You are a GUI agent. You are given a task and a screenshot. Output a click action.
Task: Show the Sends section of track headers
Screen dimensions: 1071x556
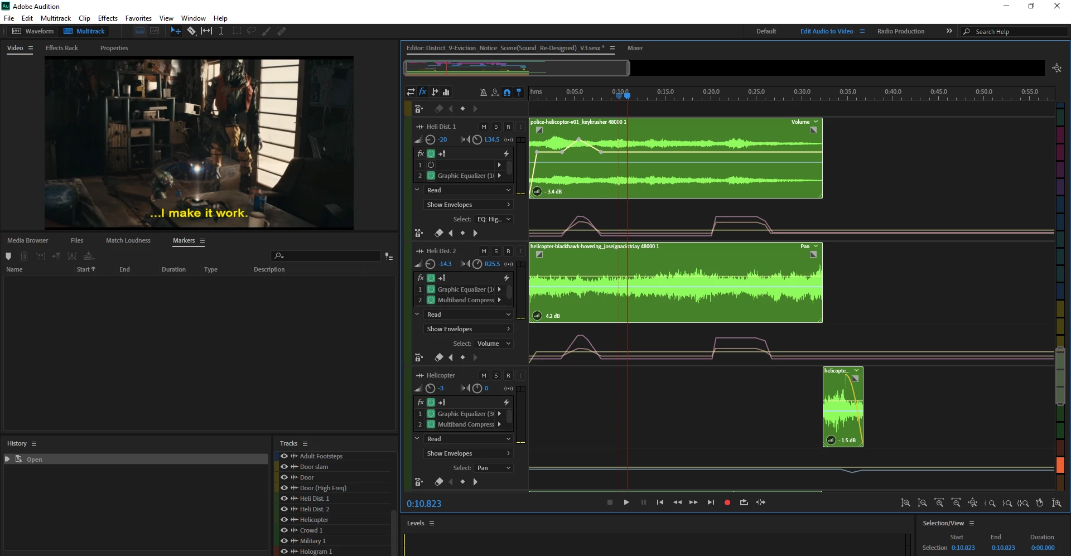pyautogui.click(x=435, y=92)
